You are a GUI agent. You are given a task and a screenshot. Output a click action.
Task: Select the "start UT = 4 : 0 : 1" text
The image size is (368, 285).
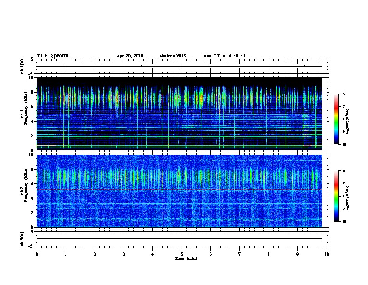pos(224,56)
